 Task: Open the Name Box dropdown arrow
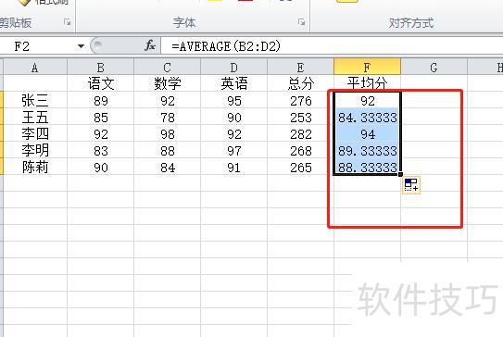point(81,46)
